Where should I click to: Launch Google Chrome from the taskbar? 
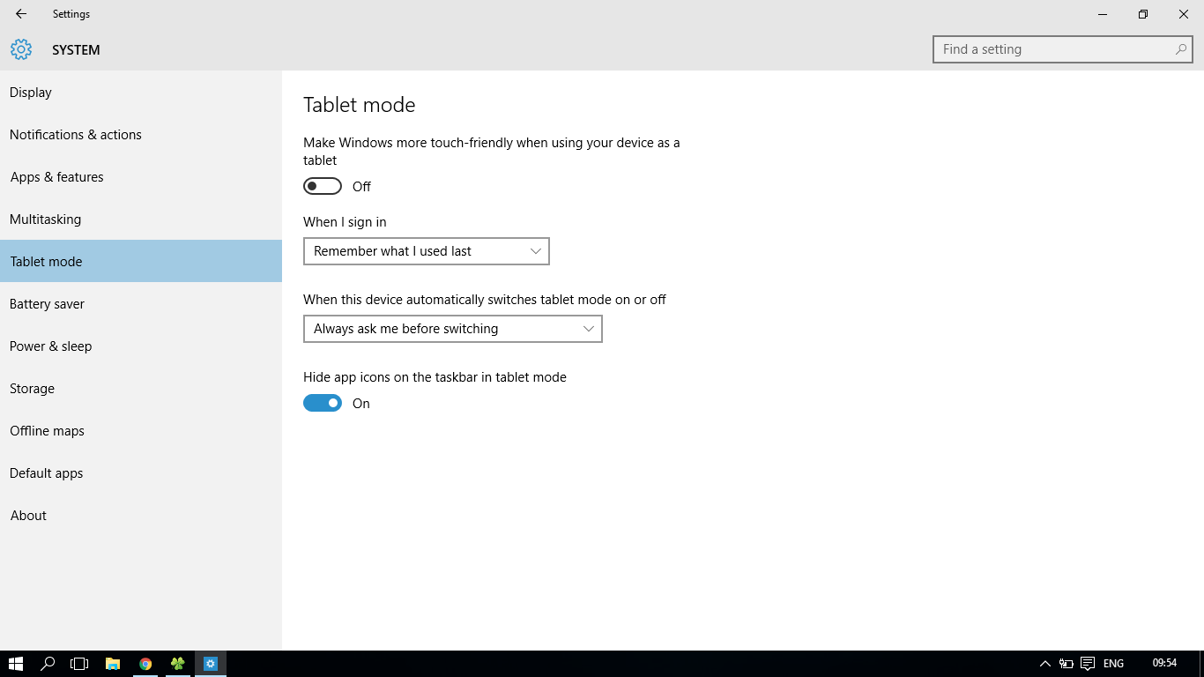pos(145,664)
